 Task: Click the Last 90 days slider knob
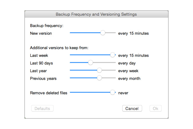coord(90,63)
